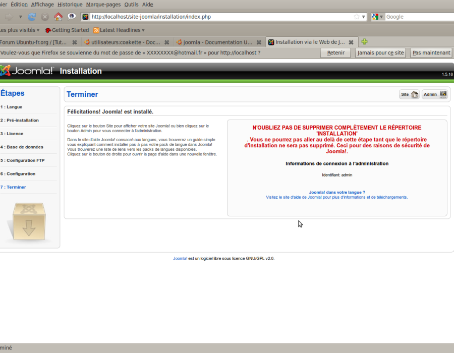Open a new tab with the plus icon
The image size is (454, 353).
click(x=365, y=42)
